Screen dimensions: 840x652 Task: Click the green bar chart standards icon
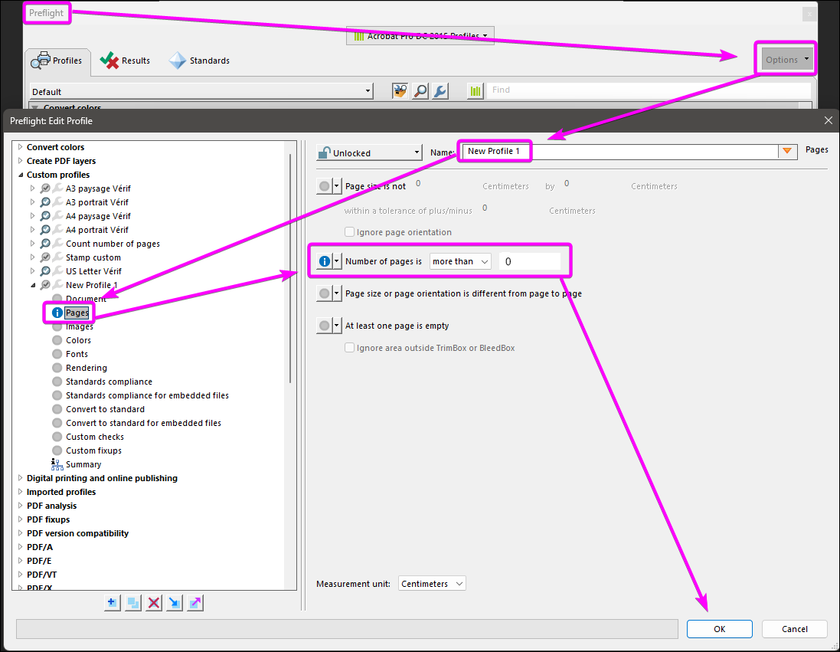475,90
